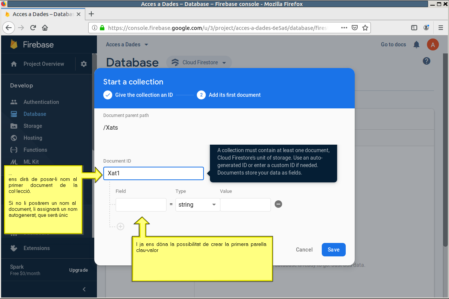
Task: Open the Go to docs link
Action: pyautogui.click(x=393, y=44)
